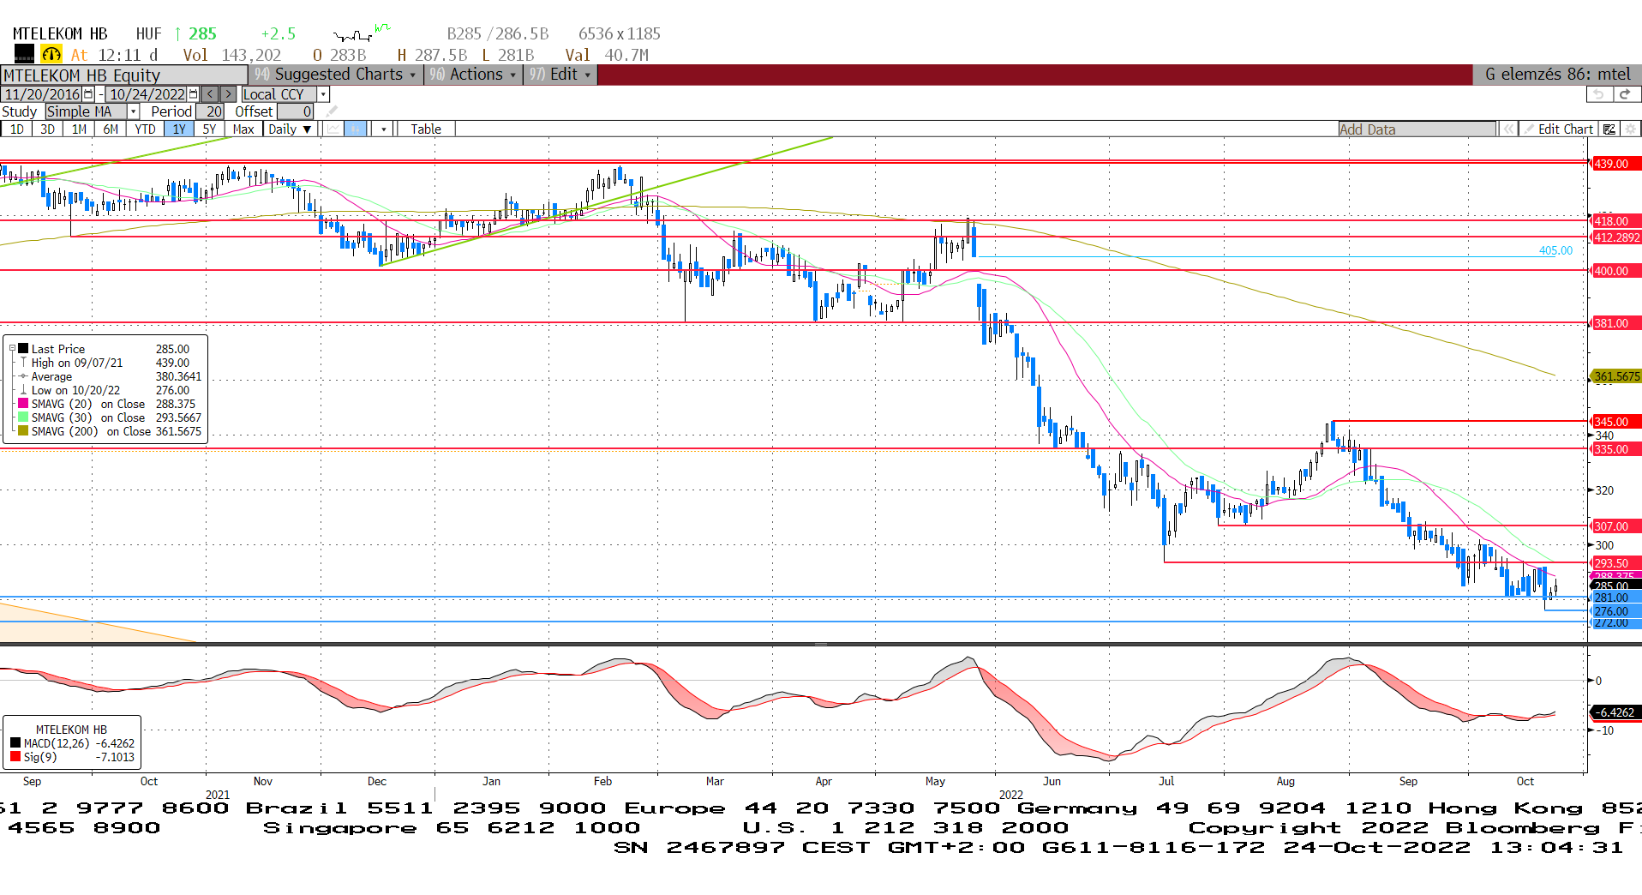The height and width of the screenshot is (895, 1642).
Task: Select the Max range tab
Action: point(243,129)
